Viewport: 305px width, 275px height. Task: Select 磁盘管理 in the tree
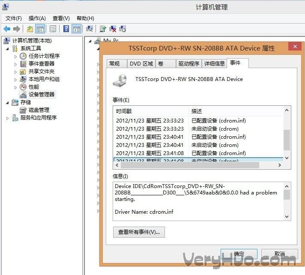(x=39, y=110)
